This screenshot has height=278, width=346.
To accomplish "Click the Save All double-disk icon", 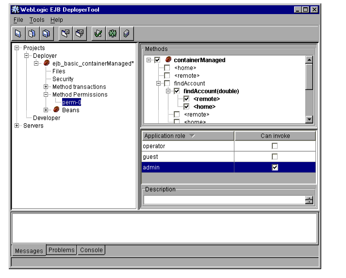I will (46, 33).
